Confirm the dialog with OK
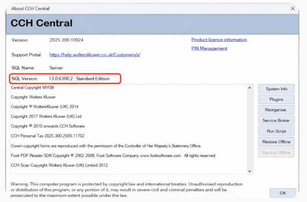This screenshot has height=202, width=307. pyautogui.click(x=283, y=193)
